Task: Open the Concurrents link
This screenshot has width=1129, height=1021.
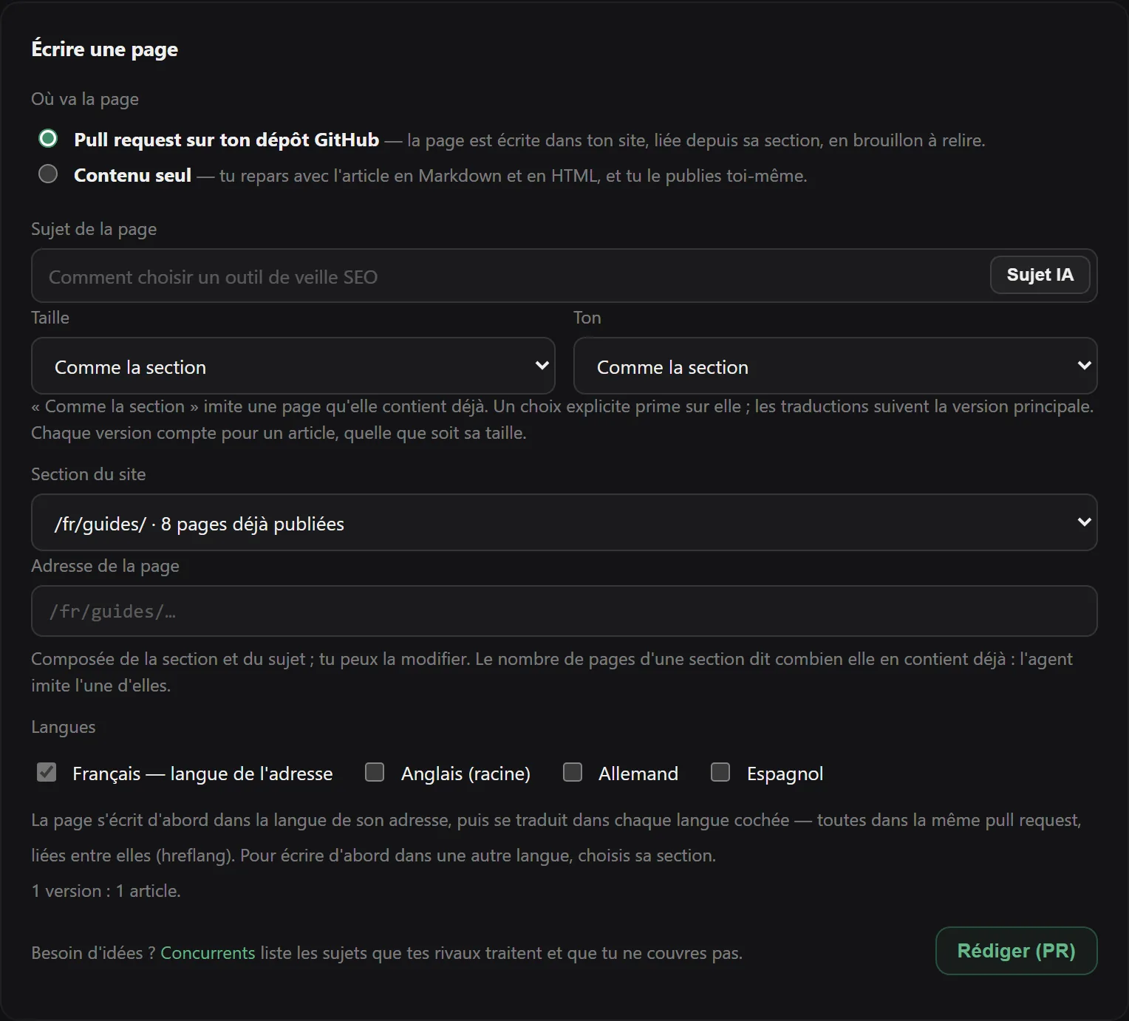Action: point(208,953)
